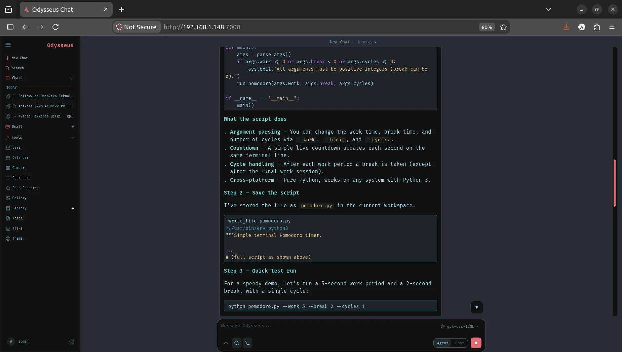622x352 pixels.
Task: Open the browser application menu
Action: point(612,27)
